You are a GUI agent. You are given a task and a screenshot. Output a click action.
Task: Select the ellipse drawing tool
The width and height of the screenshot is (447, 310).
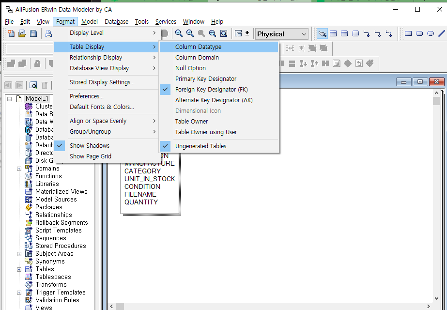431,33
